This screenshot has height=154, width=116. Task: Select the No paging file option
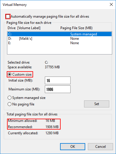pyautogui.click(x=9, y=104)
